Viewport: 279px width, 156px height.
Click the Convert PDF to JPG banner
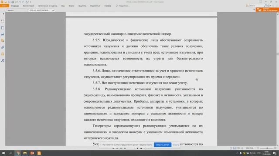click(267, 10)
